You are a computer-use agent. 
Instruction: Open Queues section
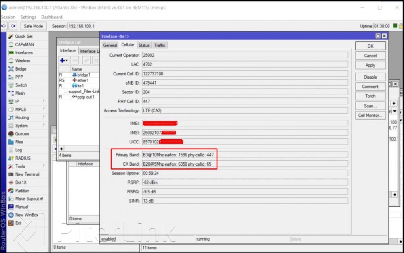(22, 134)
